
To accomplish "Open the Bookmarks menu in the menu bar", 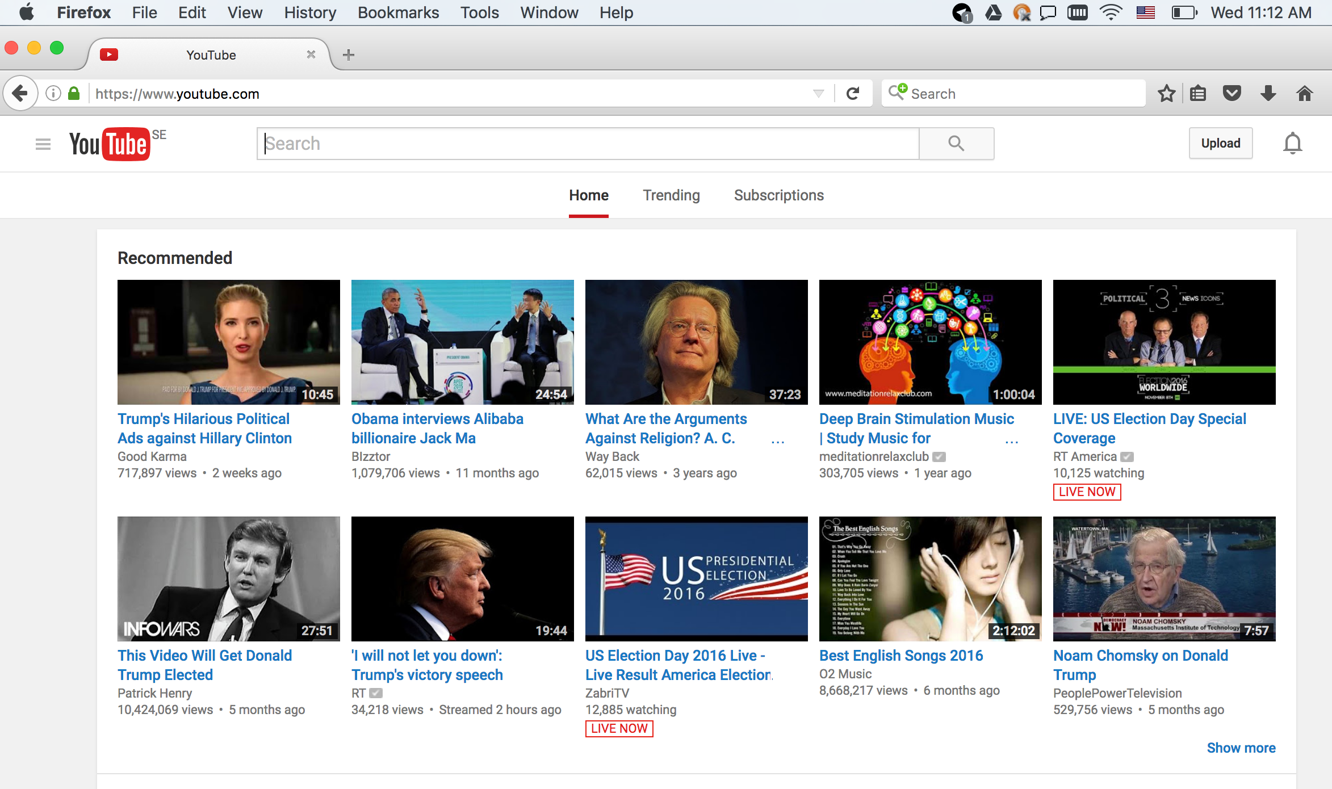I will point(398,12).
